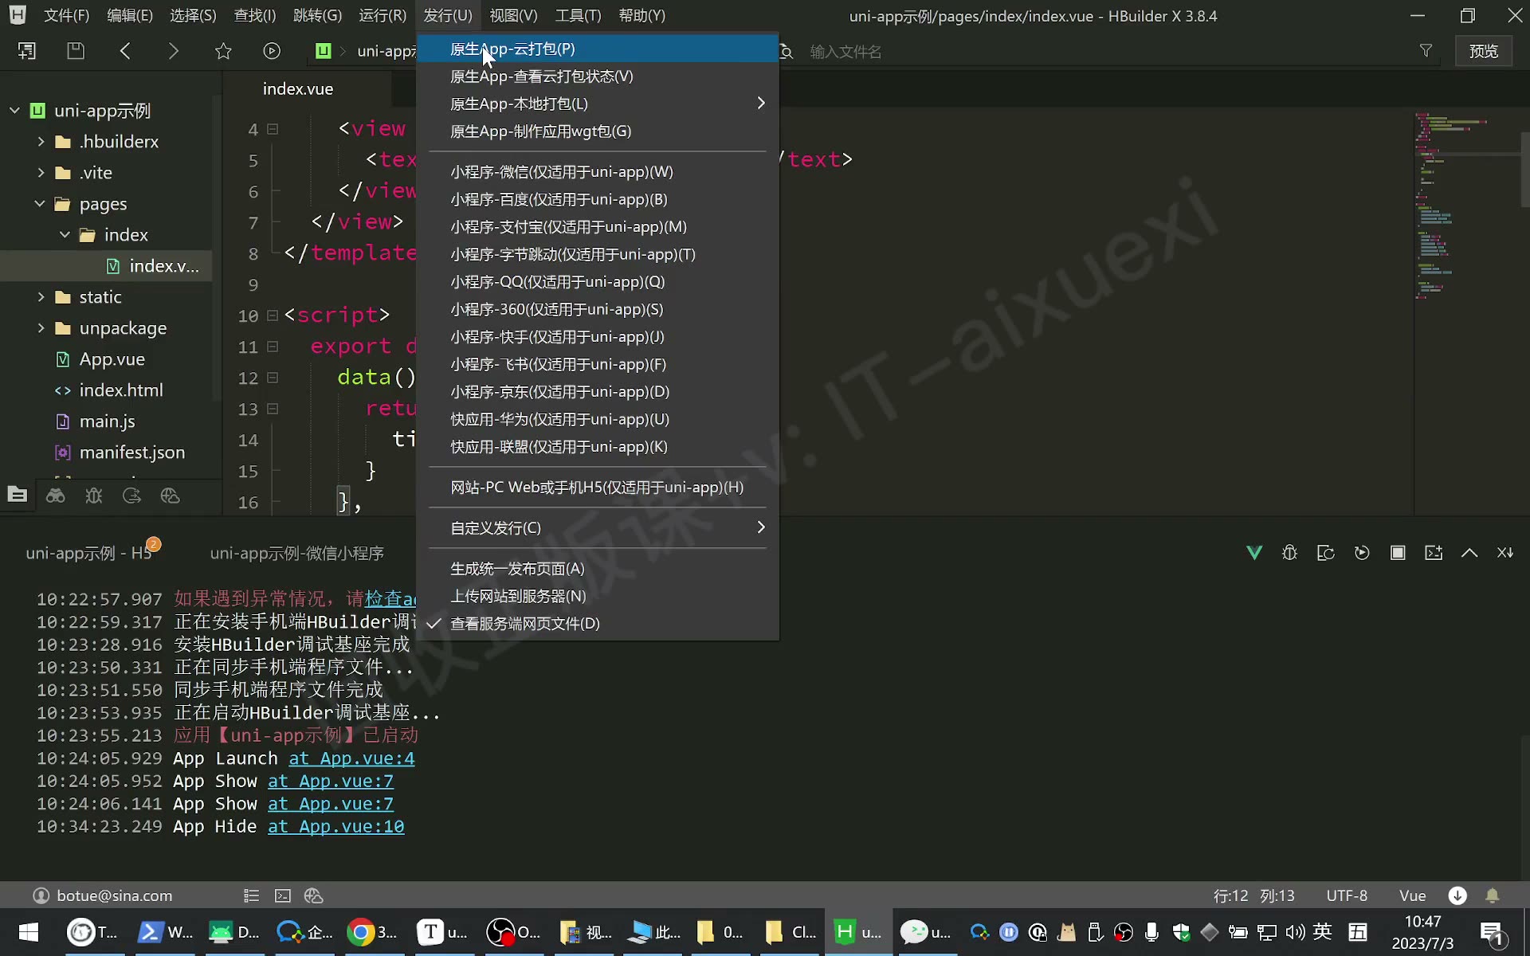
Task: Open Windows Start button
Action: pyautogui.click(x=29, y=932)
